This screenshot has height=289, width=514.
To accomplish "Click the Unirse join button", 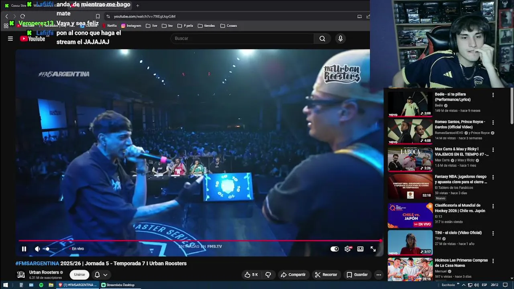I will point(80,275).
